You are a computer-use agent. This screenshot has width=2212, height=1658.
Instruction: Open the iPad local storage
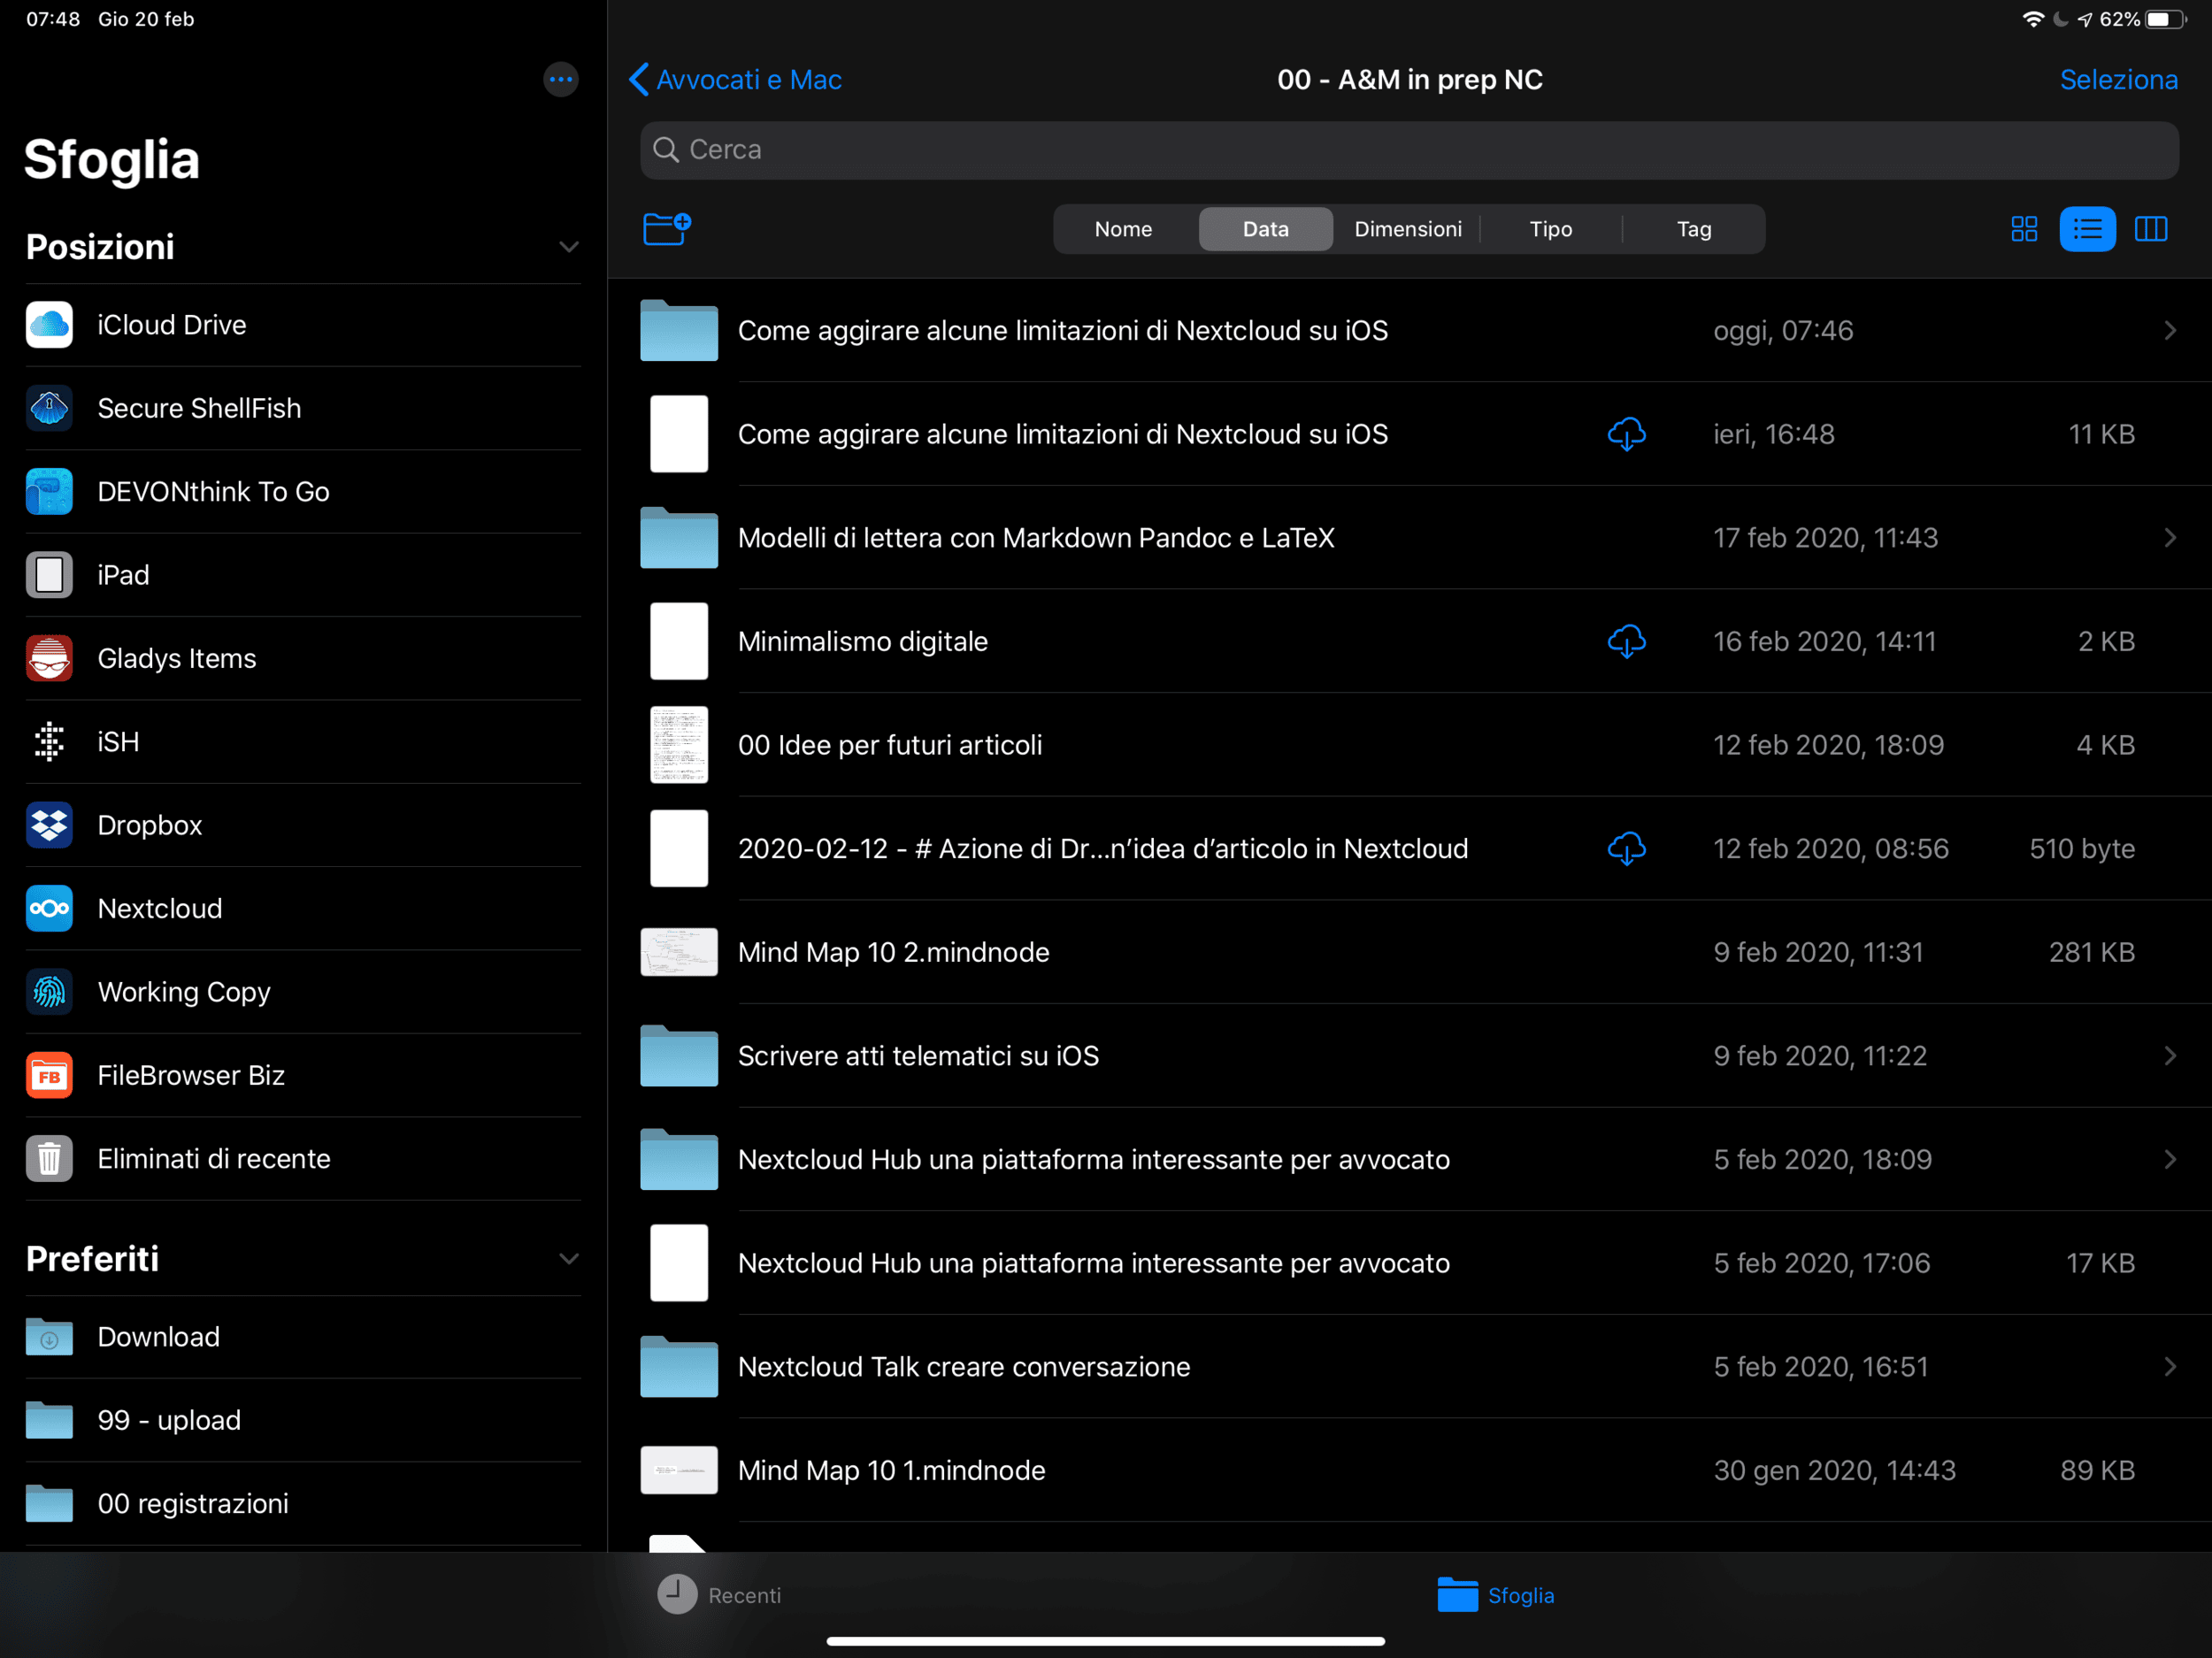point(303,575)
